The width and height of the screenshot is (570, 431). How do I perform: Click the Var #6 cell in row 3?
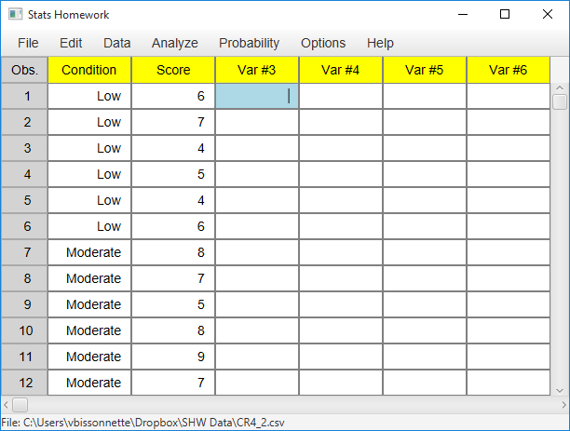tap(509, 148)
